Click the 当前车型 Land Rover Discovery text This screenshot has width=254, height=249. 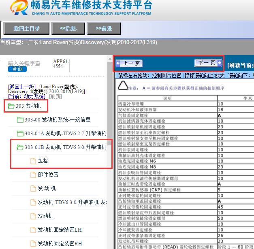[x=79, y=43]
